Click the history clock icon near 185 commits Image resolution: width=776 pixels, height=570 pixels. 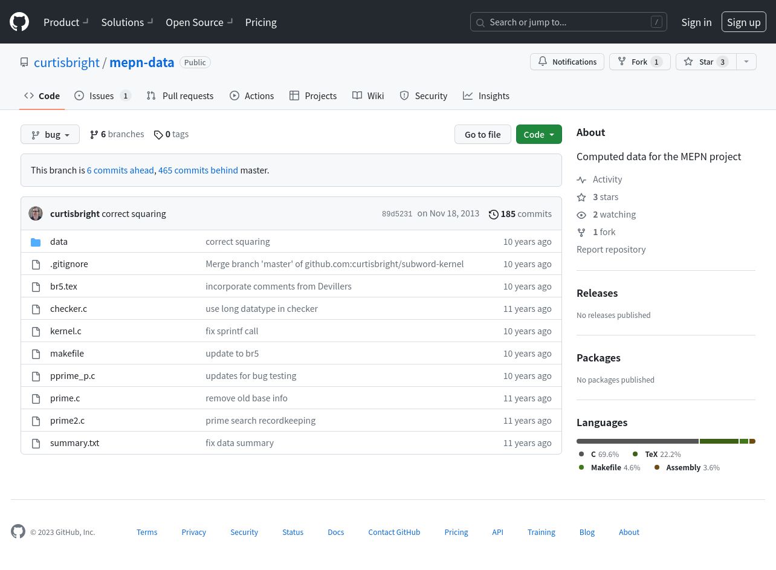(x=494, y=214)
